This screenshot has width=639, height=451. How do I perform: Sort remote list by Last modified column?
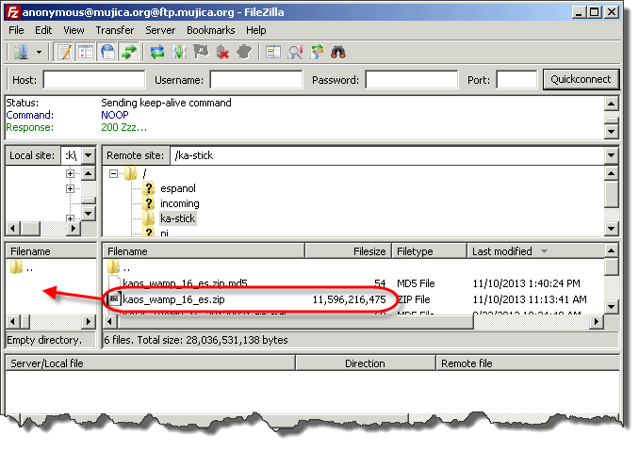tap(535, 251)
